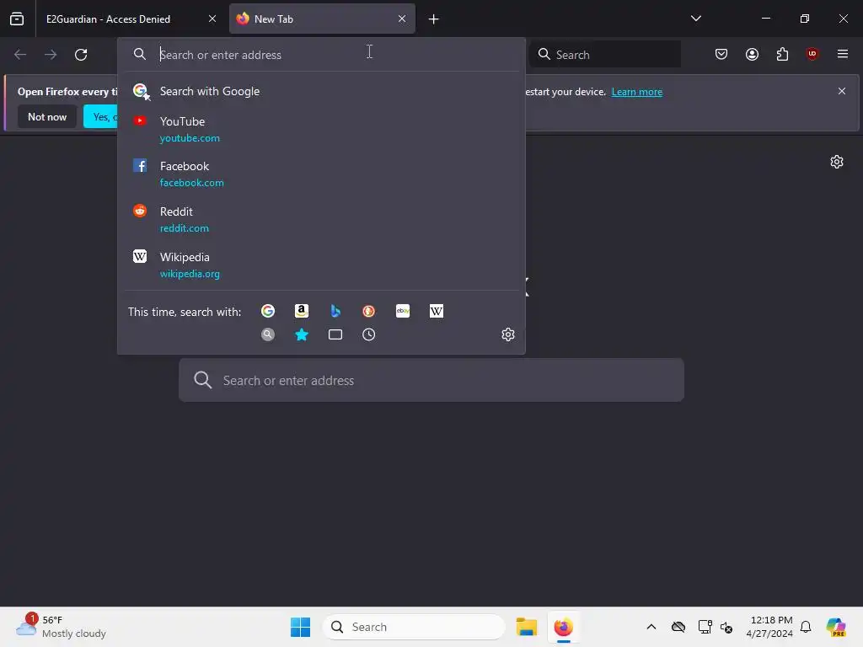The height and width of the screenshot is (647, 863).
Task: Personalize new tab with gear icon
Action: [837, 162]
